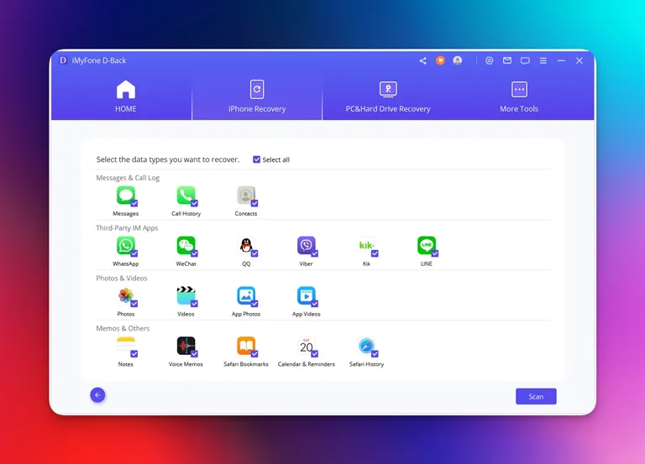Click the share icon in title bar
Viewport: 645px width, 464px height.
coord(423,60)
